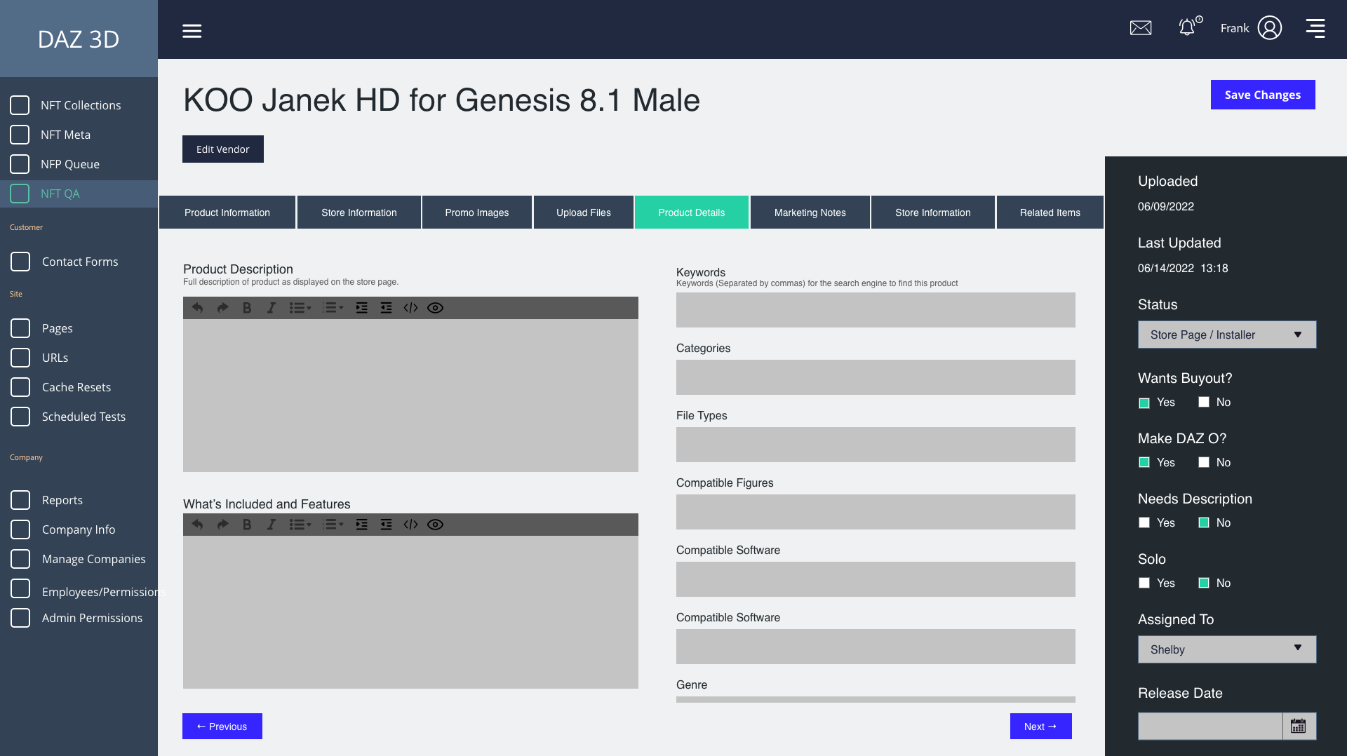The height and width of the screenshot is (756, 1347).
Task: View source code in What's Included editor
Action: click(x=410, y=525)
